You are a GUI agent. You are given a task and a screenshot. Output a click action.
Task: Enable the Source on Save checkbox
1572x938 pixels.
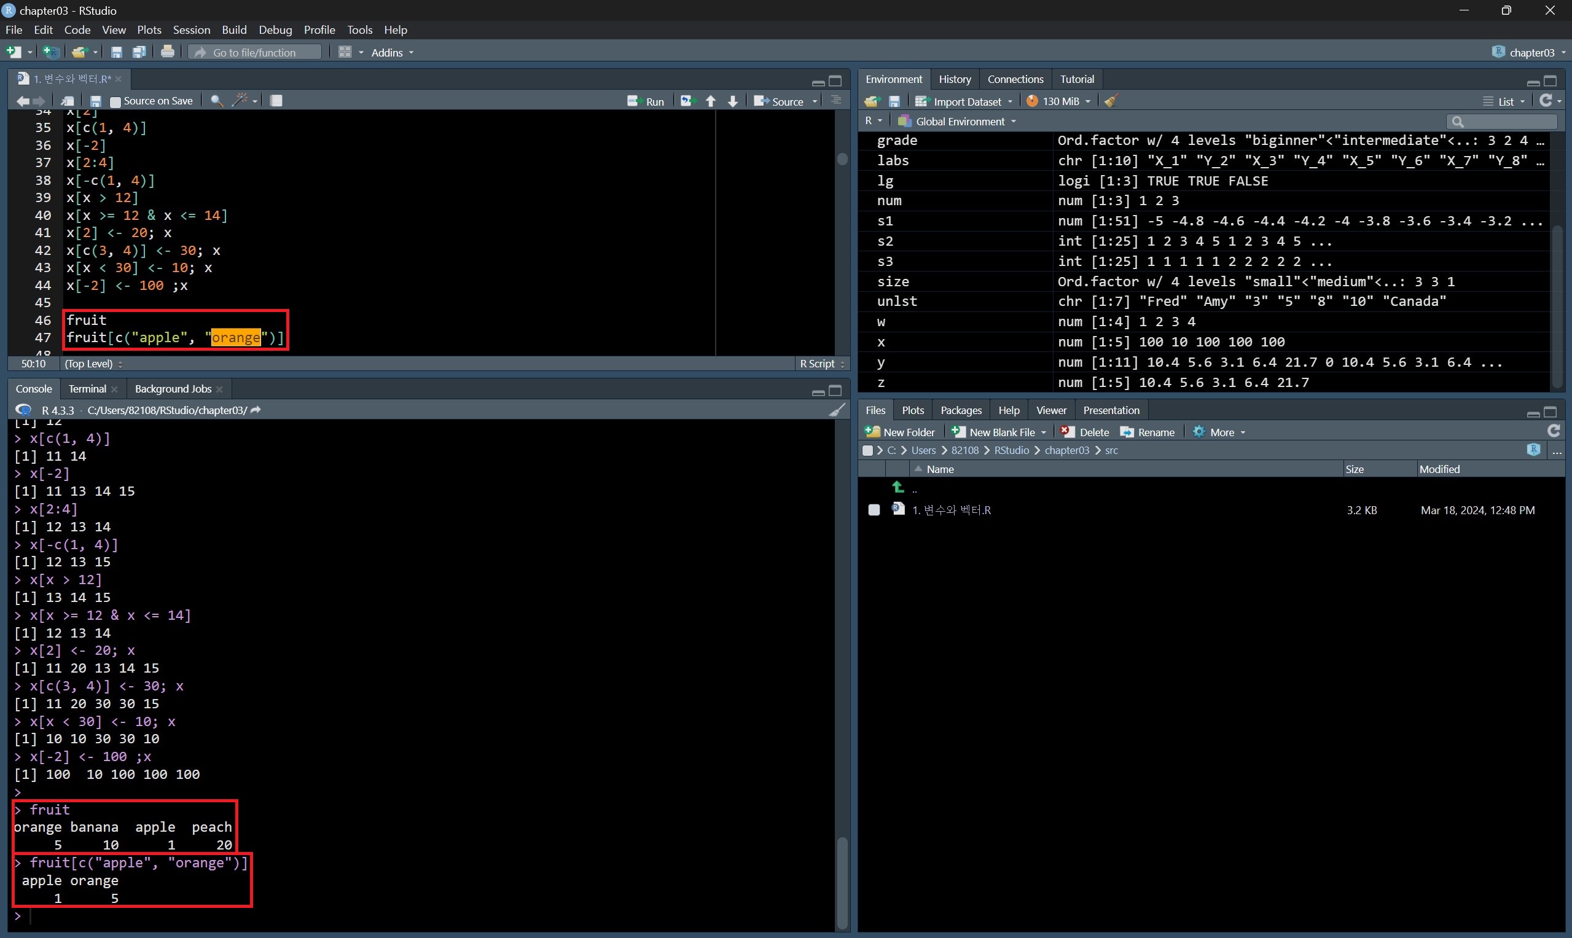(x=115, y=102)
